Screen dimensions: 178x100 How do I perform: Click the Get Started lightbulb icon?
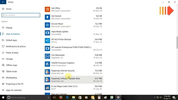coord(47,17)
